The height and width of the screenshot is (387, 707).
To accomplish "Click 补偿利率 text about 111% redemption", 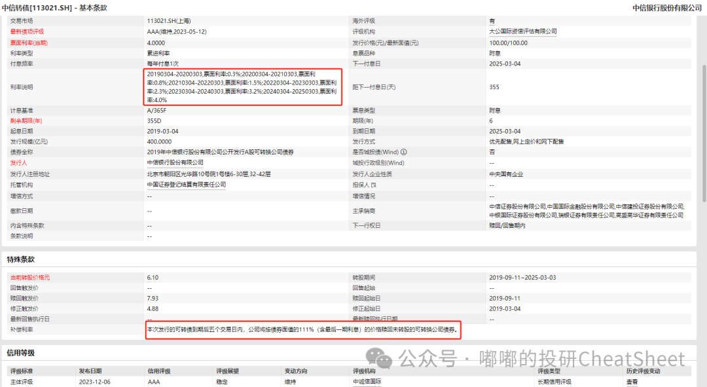I will point(302,330).
